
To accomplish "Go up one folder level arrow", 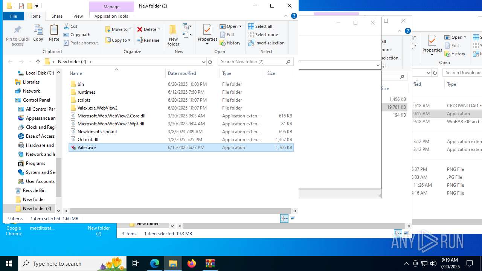I will click(38, 62).
